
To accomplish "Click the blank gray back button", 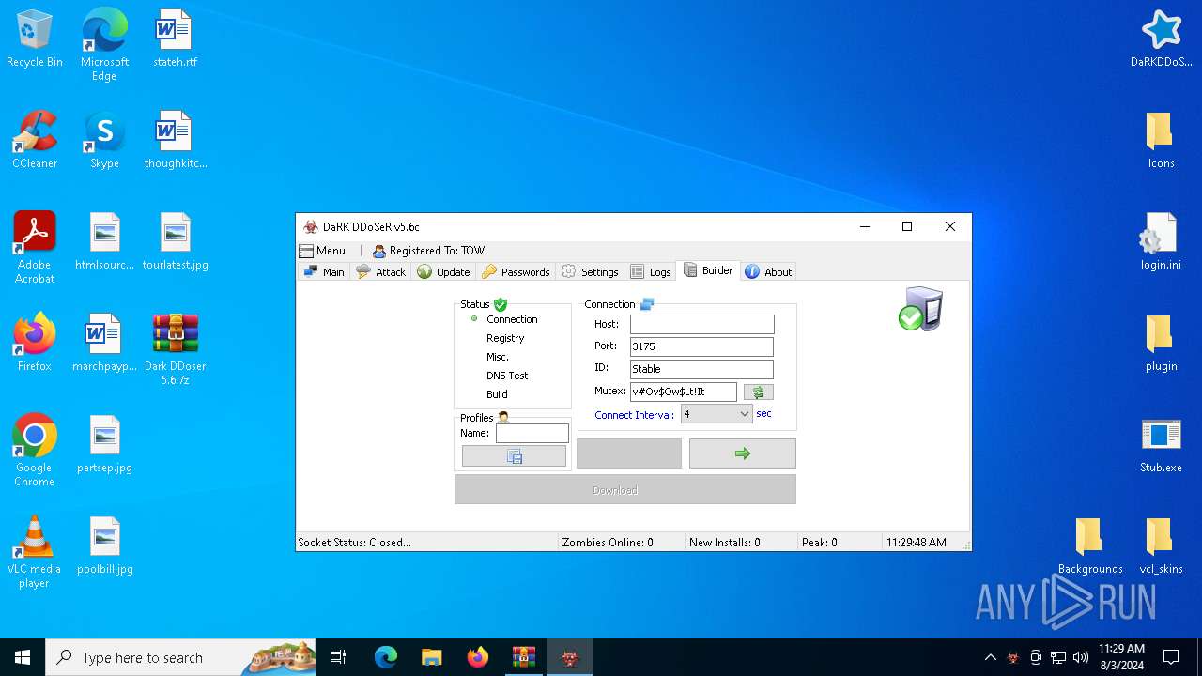I will coord(628,453).
